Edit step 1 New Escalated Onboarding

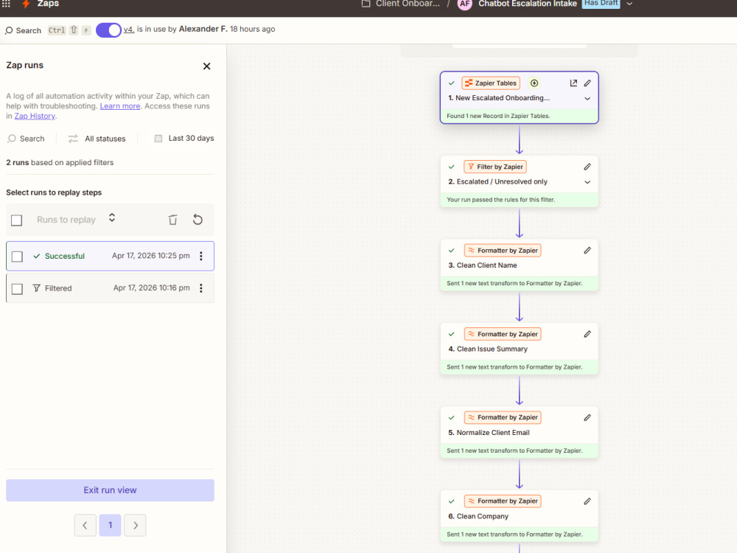point(587,83)
